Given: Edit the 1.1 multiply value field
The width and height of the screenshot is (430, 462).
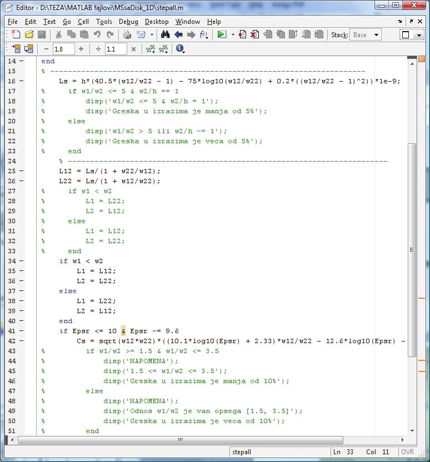Looking at the screenshot, I should (x=116, y=49).
